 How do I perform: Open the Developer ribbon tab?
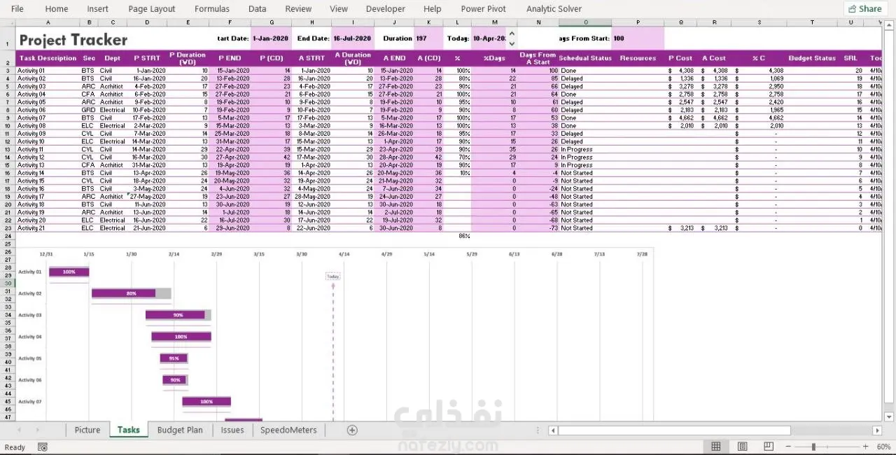pos(386,8)
